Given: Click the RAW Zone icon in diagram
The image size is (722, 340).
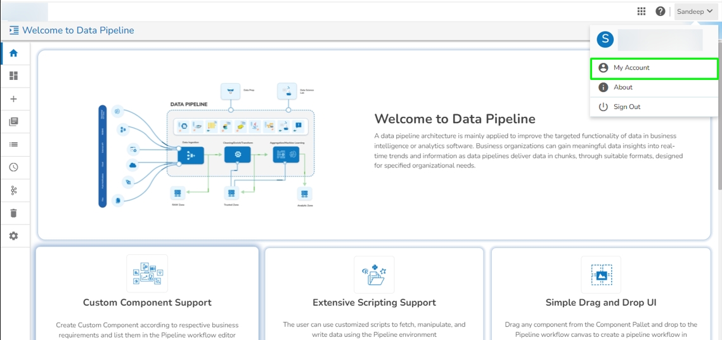Looking at the screenshot, I should coord(177,193).
